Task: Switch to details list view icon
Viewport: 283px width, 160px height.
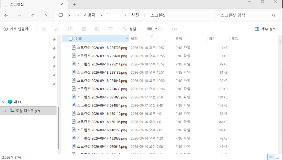Action: point(271,157)
